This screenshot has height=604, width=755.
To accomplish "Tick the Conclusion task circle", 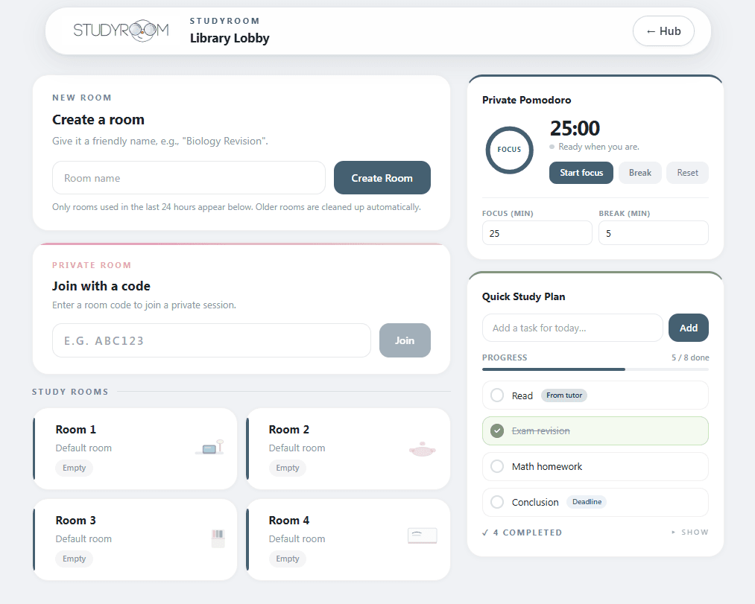I will 497,502.
